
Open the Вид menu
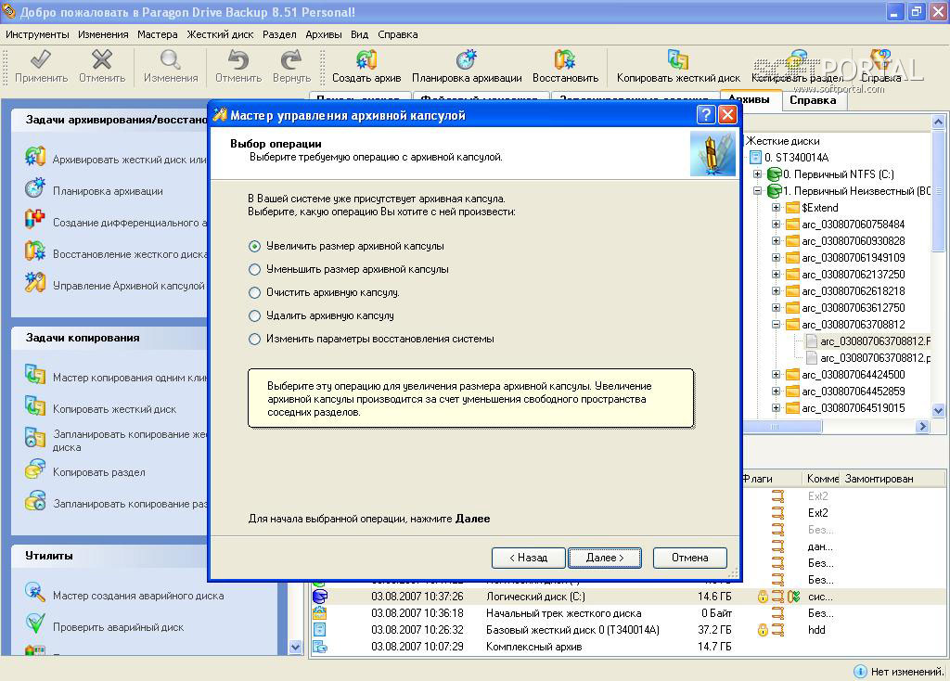point(359,34)
